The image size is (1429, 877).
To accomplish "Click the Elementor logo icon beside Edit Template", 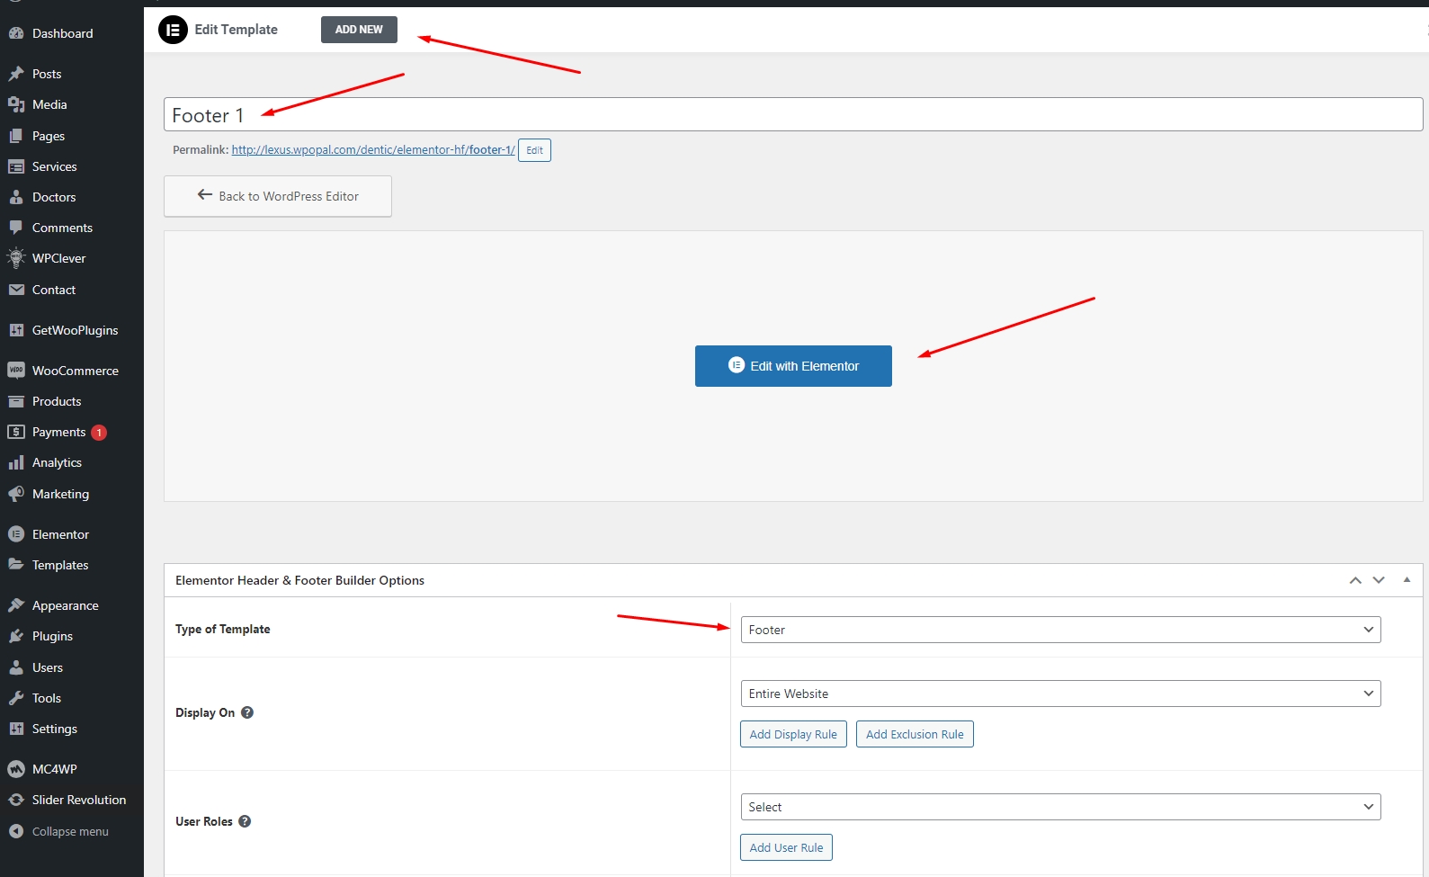I will point(173,30).
